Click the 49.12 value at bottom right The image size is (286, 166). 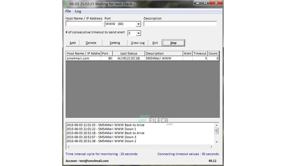[212, 161]
